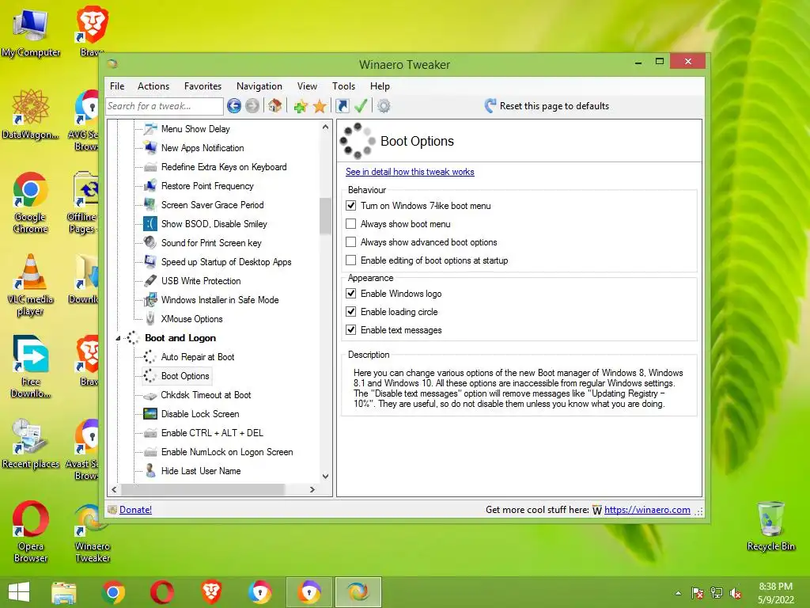Click the green checkmark toolbar icon

361,106
